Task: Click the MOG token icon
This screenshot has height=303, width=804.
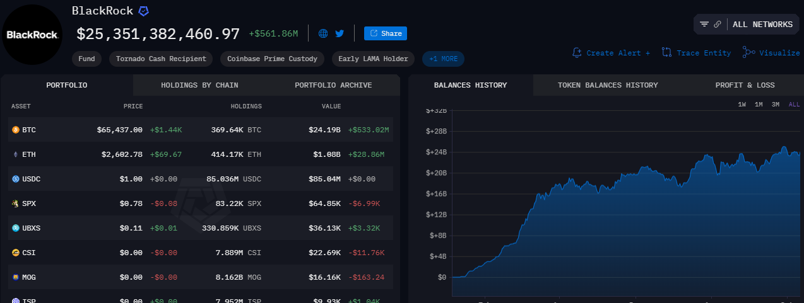Action: 16,277
